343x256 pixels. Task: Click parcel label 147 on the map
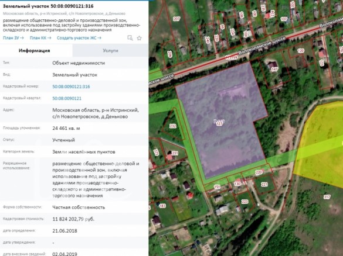point(274,70)
